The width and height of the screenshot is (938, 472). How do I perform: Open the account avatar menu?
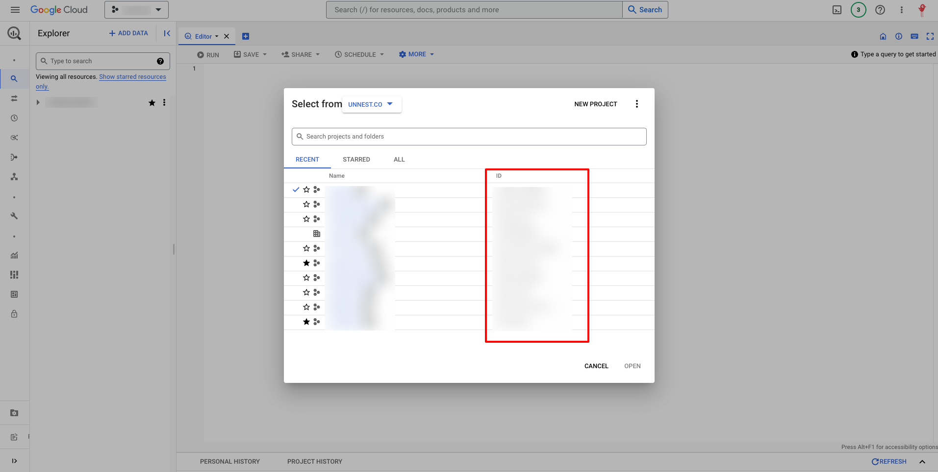coord(922,10)
